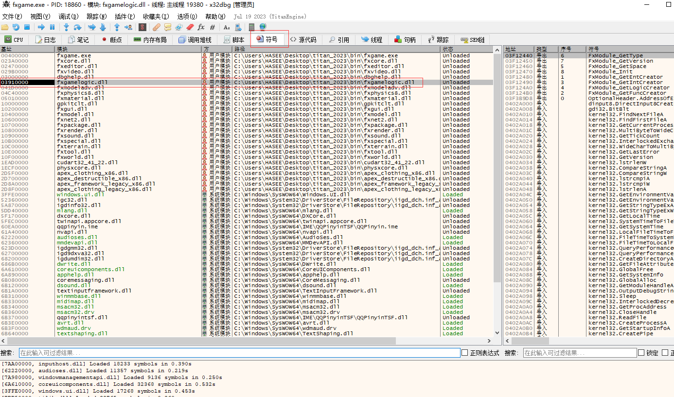Click module list vertical scrollbar up arrow
This screenshot has height=397, width=674.
[497, 49]
